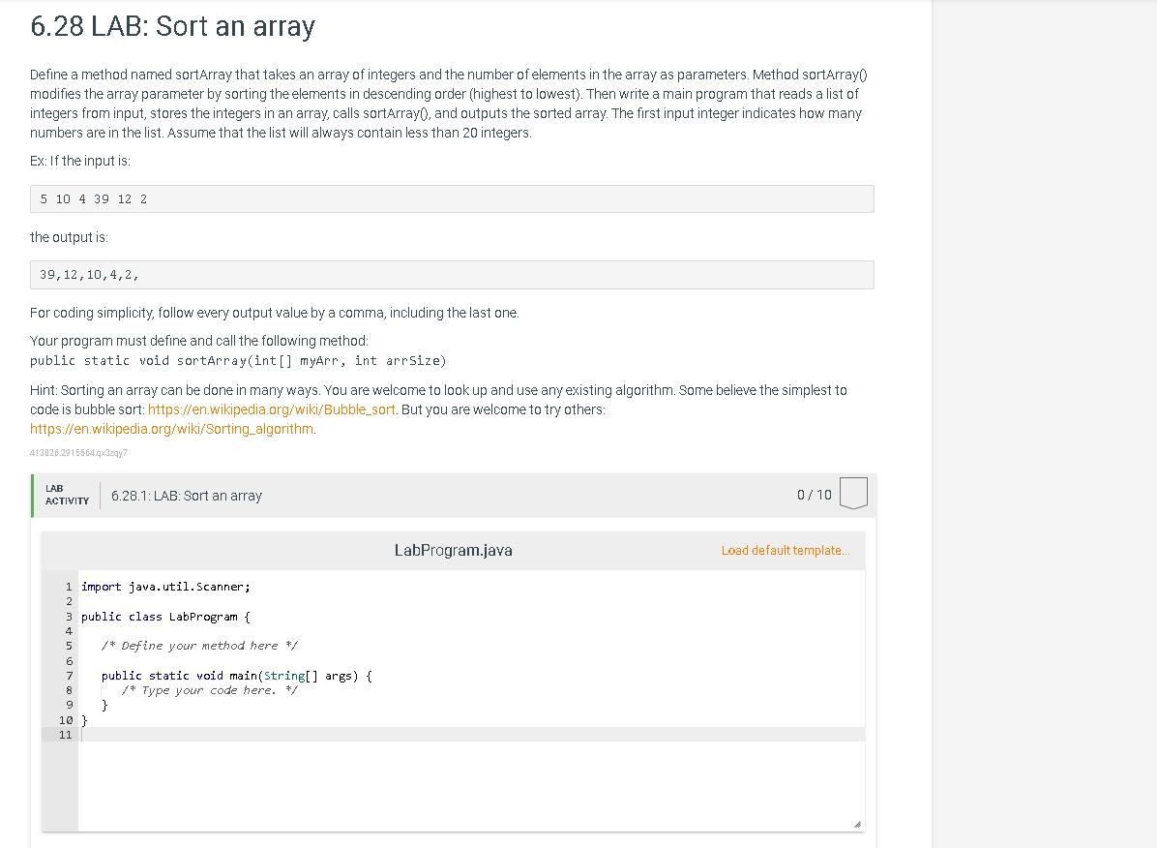Screen dimensions: 1157x848
Task: Click Load default template...
Action: 785,550
